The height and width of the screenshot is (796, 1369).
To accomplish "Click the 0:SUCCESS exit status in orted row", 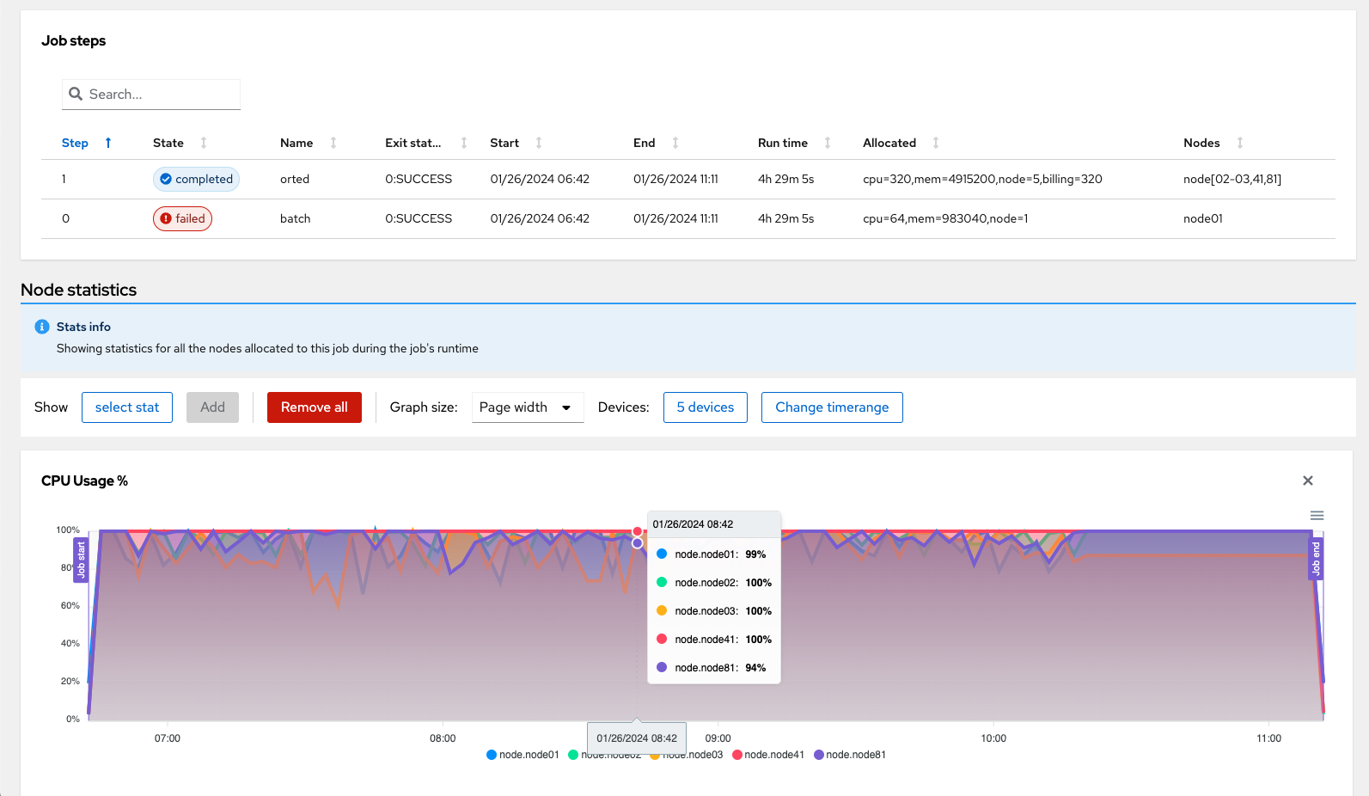I will [x=419, y=179].
